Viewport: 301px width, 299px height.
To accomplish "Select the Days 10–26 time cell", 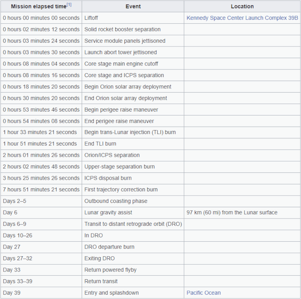I will tap(17, 236).
